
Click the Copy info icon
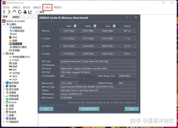tap(114, 26)
